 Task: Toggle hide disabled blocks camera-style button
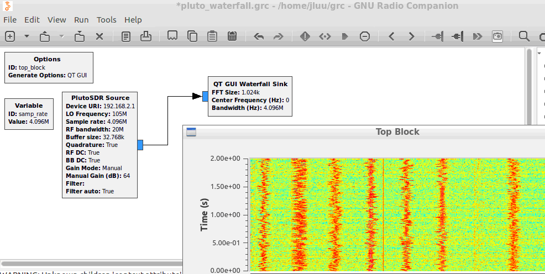(x=497, y=36)
